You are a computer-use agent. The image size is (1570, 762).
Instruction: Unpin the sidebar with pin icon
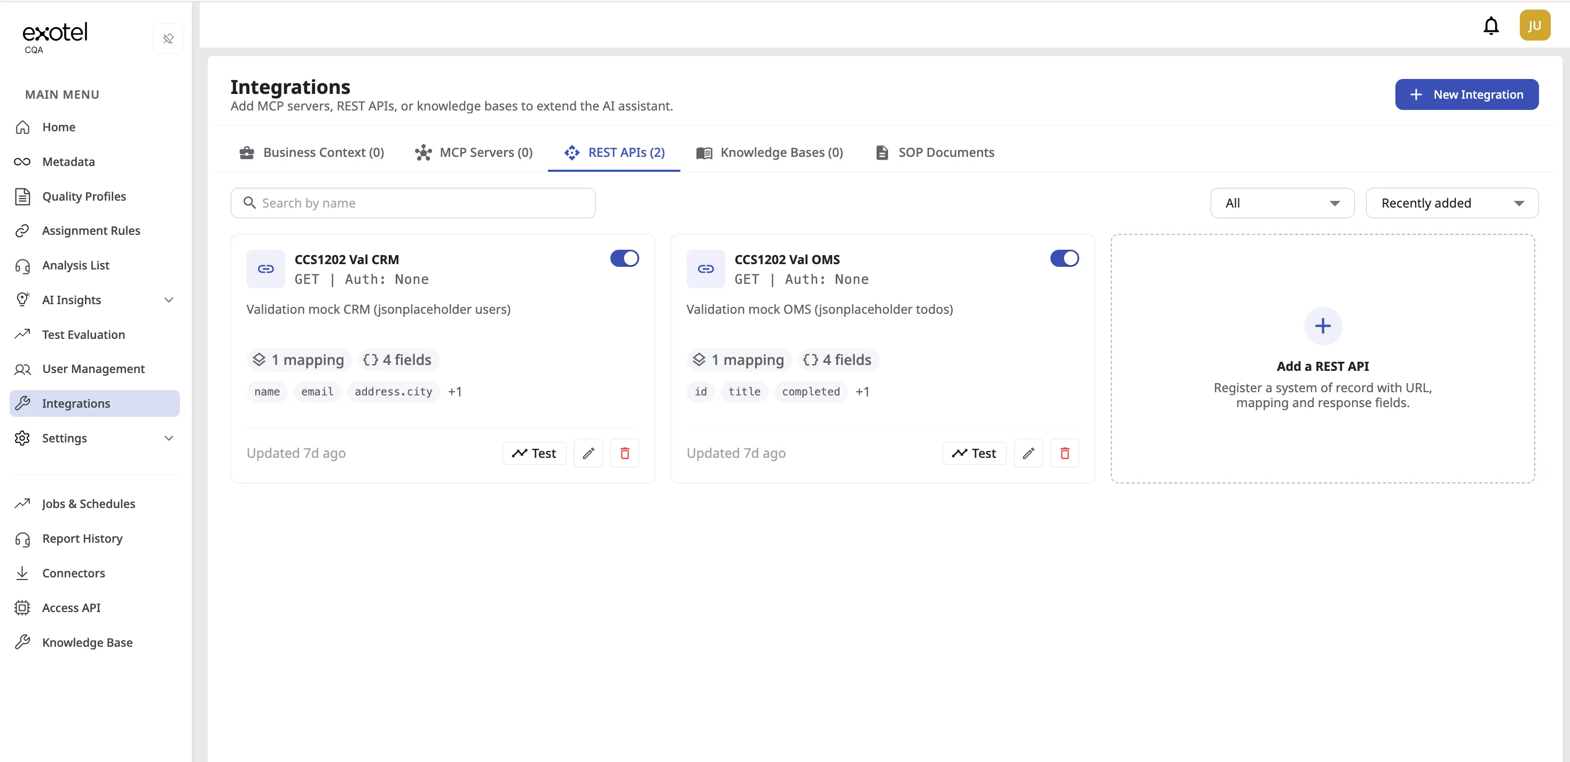coord(168,39)
